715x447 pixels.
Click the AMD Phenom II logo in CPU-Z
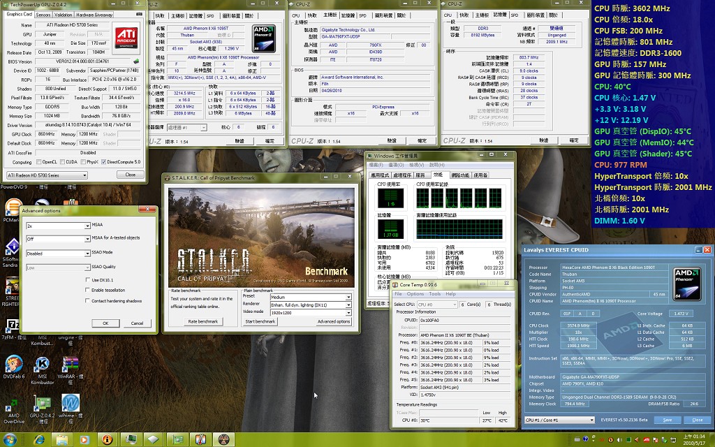(264, 39)
